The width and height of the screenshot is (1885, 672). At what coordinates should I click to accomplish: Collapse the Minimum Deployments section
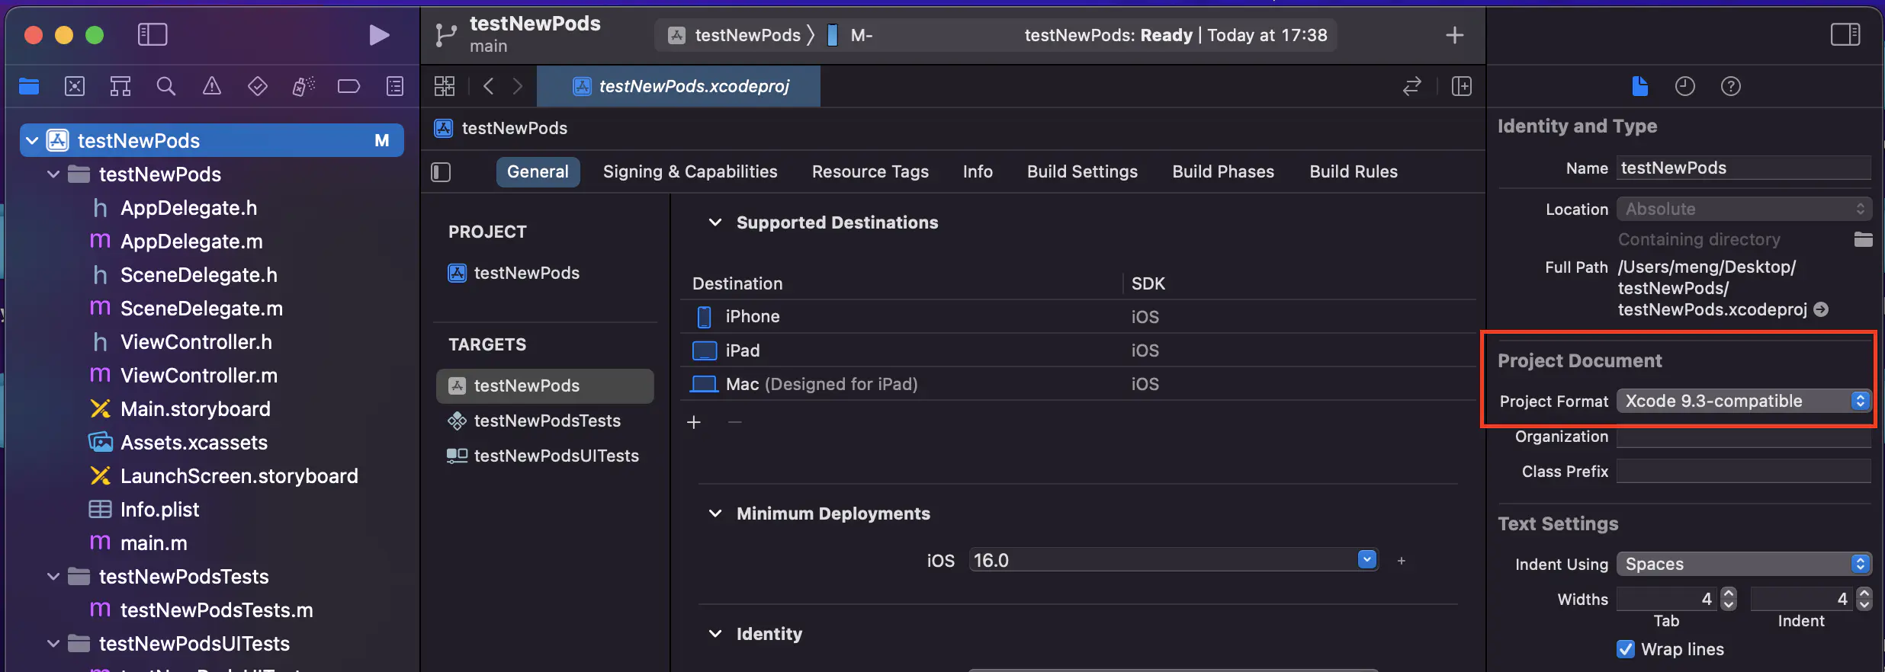click(x=715, y=514)
